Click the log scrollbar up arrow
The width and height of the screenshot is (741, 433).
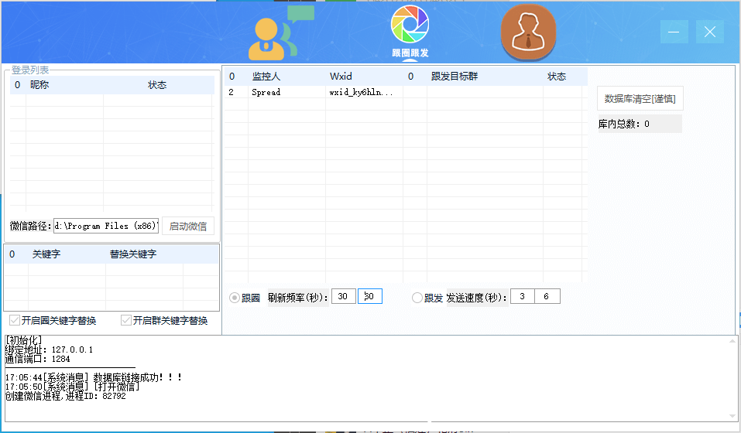point(732,340)
